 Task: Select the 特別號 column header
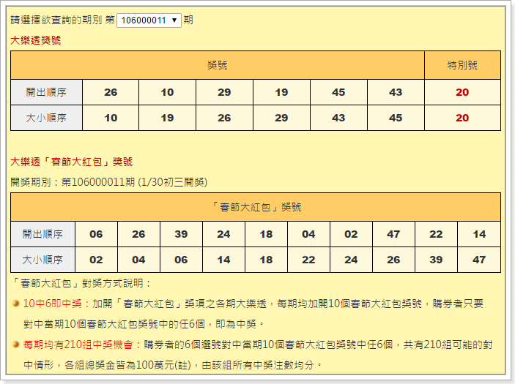[462, 65]
